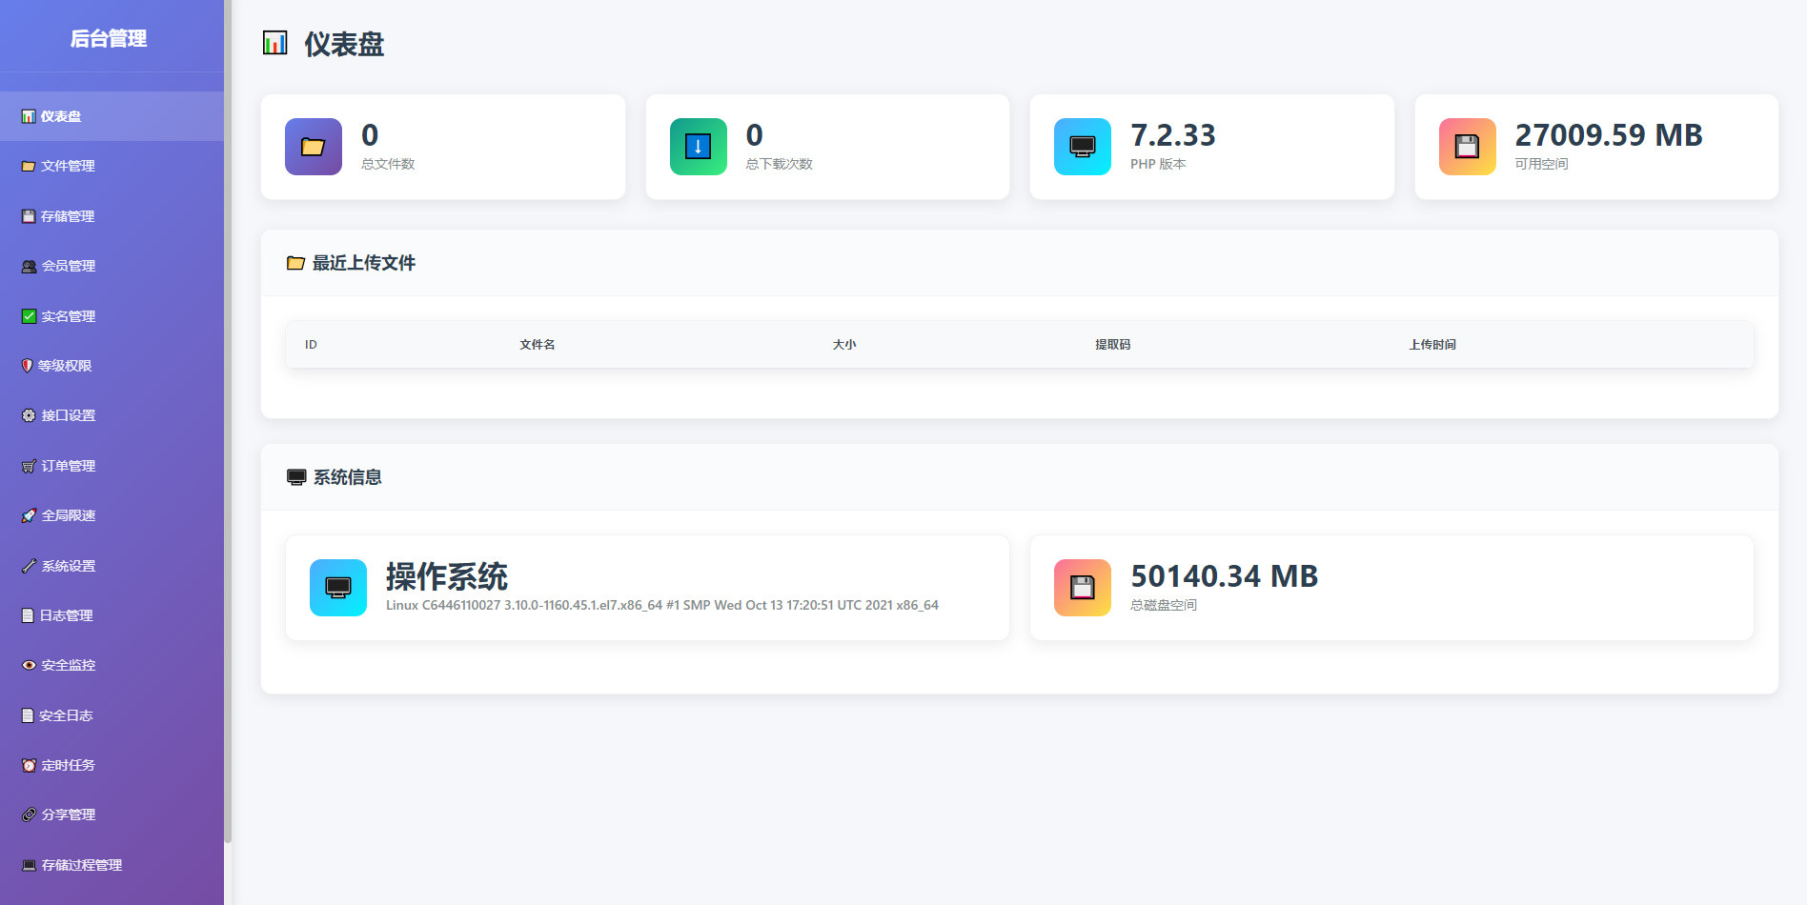Viewport: 1807px width, 905px height.
Task: Click the folder icon on 总文件数 card
Action: (313, 147)
